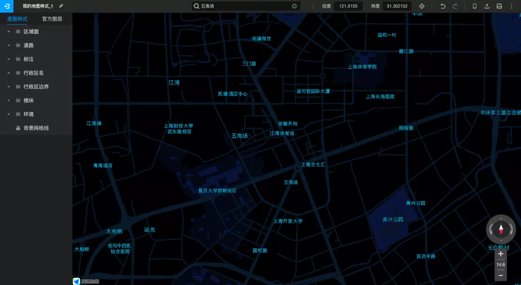Open mobile preview icon
This screenshot has width=521, height=285.
(x=475, y=6)
